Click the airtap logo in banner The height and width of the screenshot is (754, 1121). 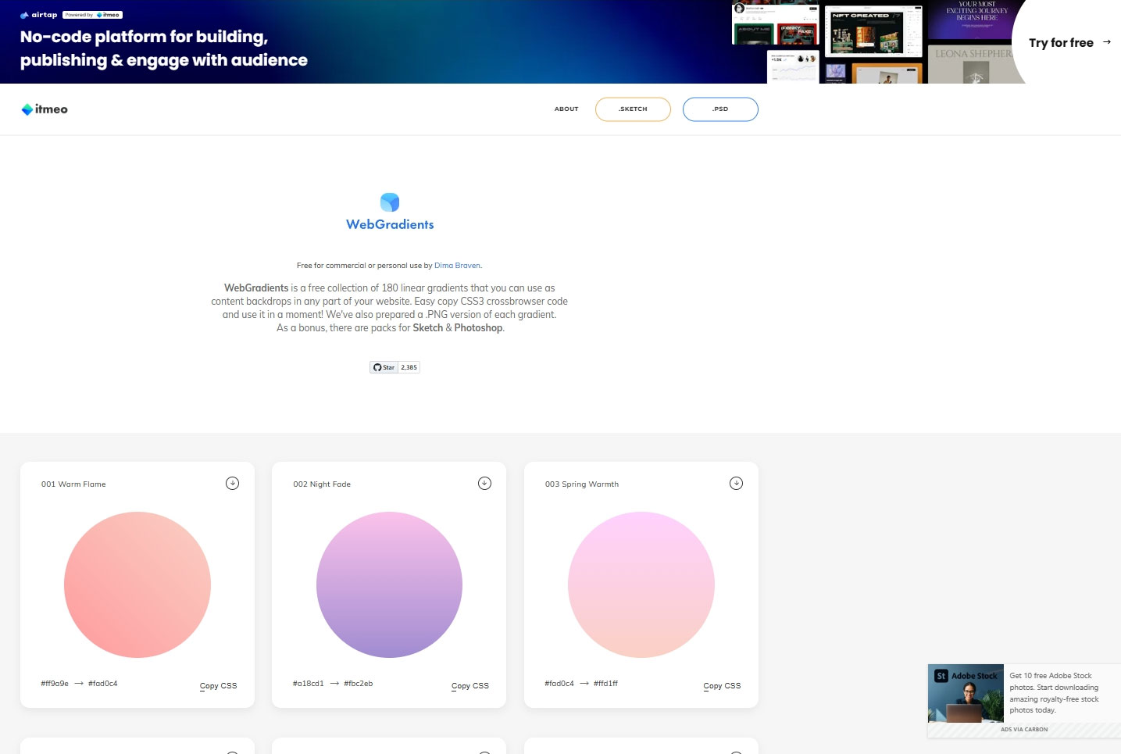[x=39, y=15]
